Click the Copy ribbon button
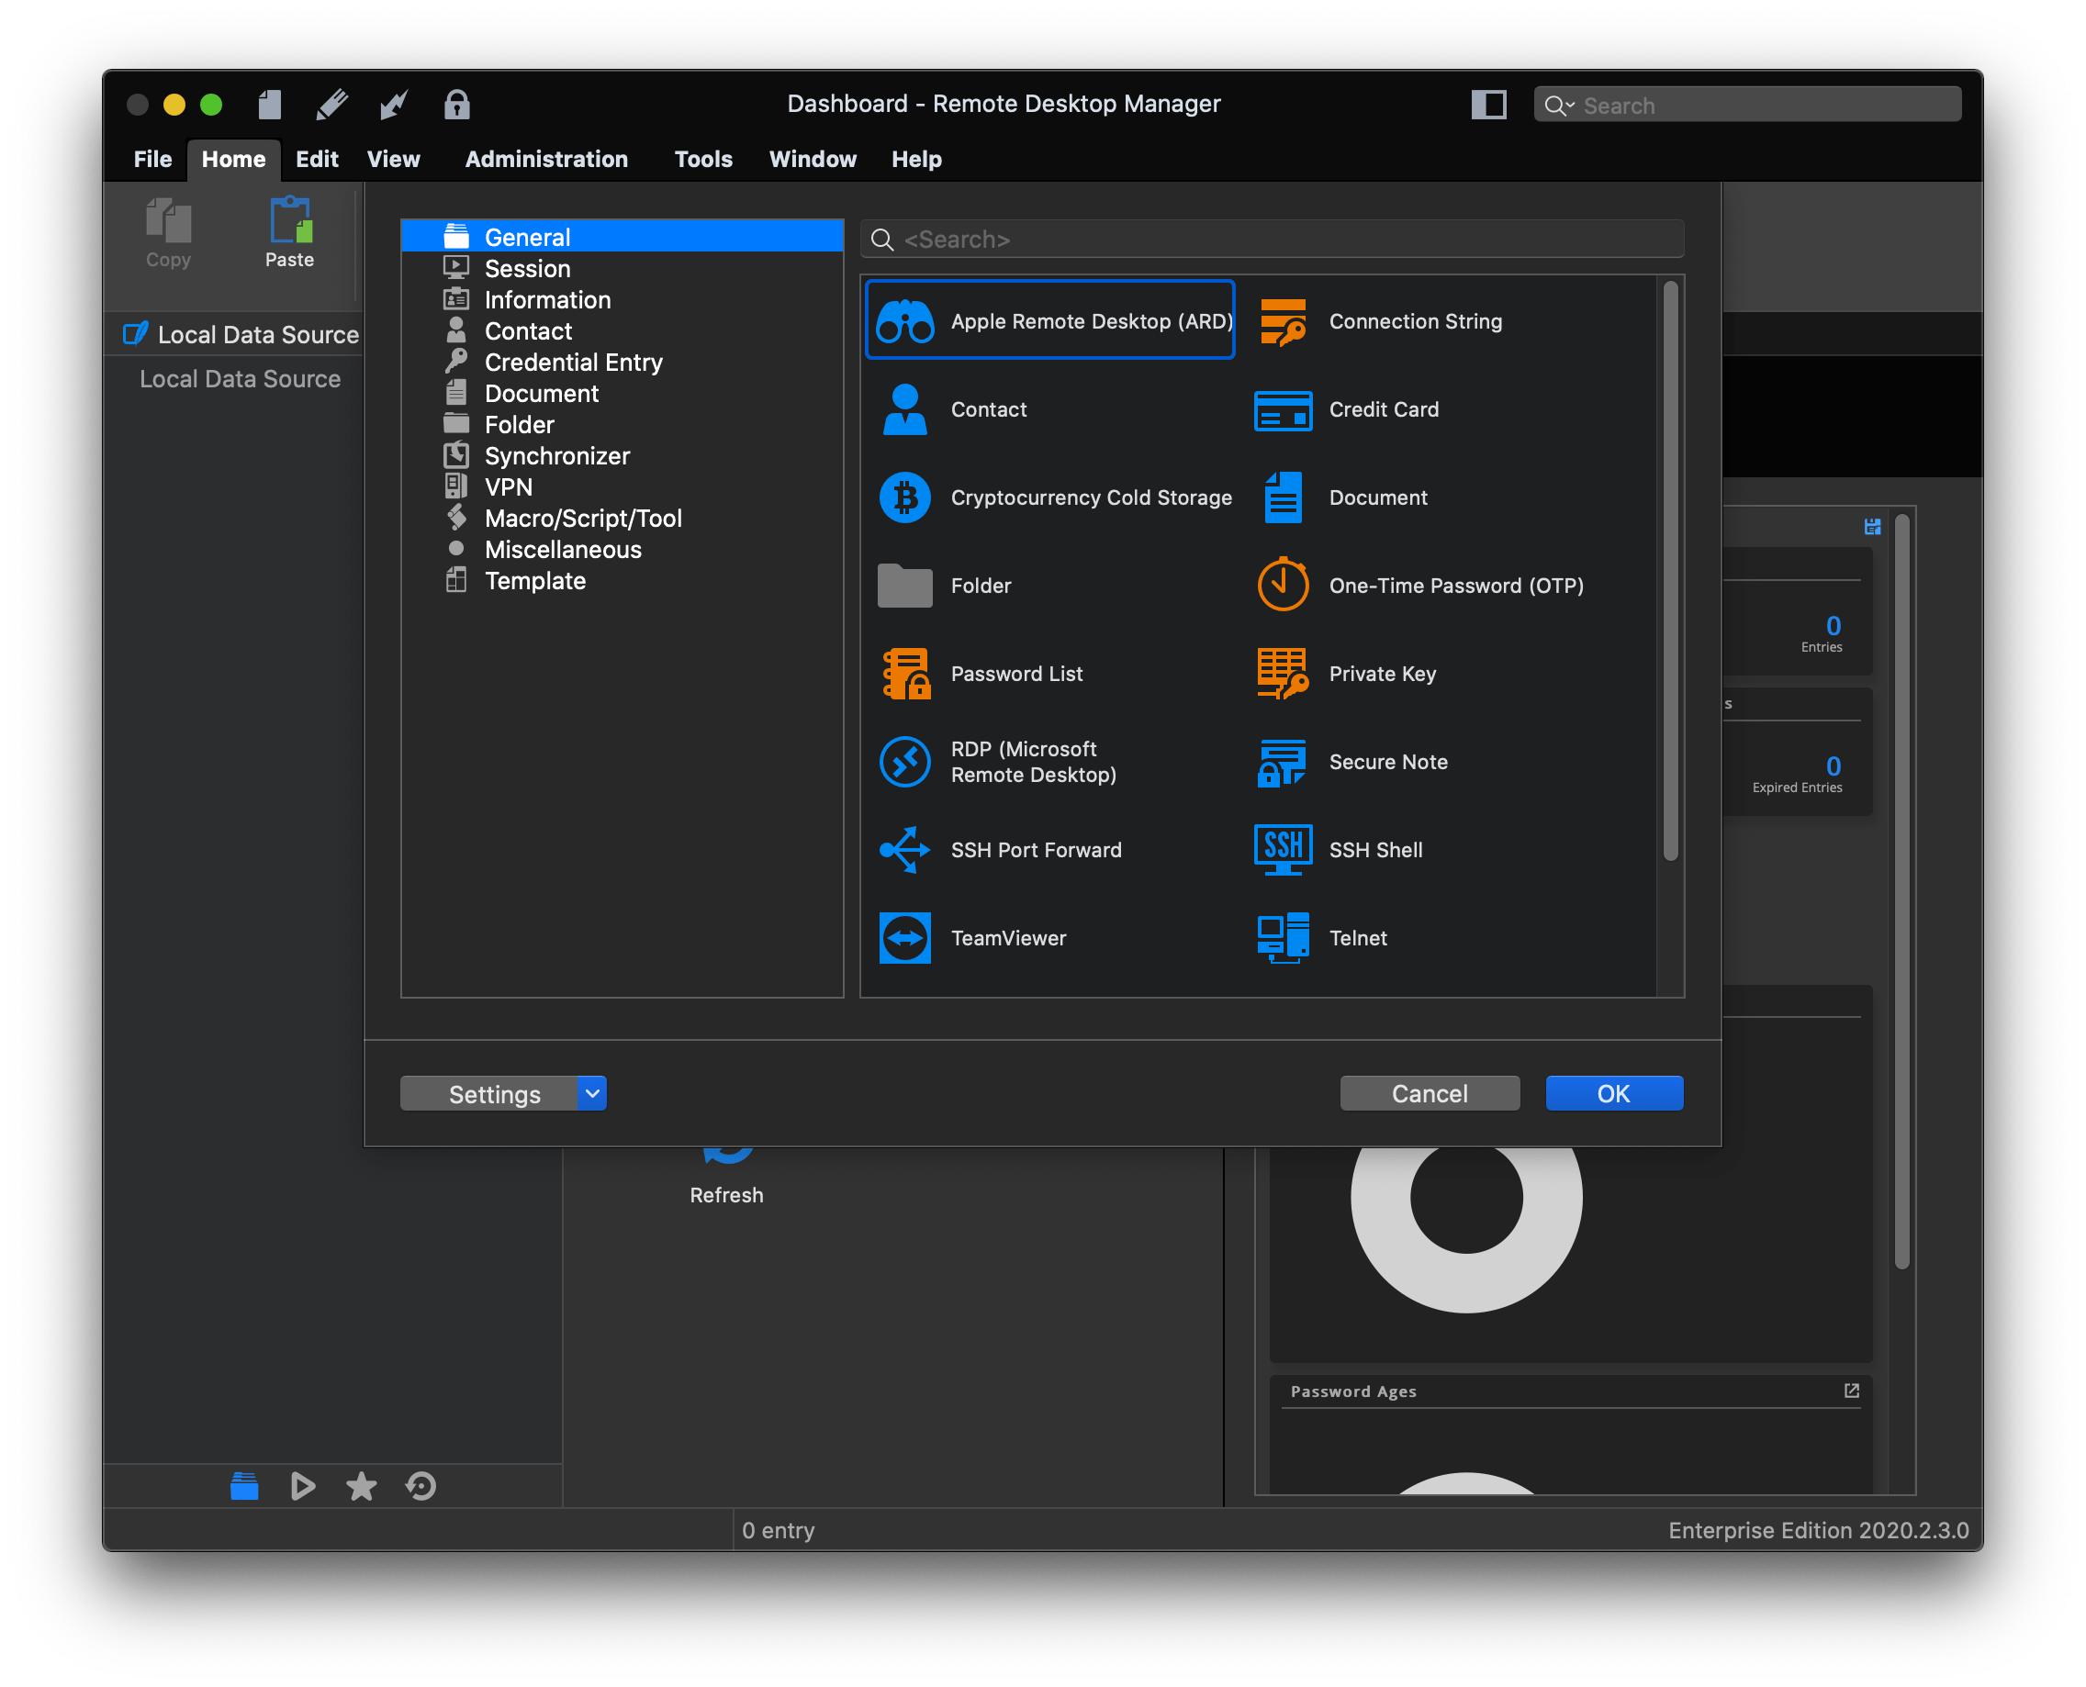 168,233
